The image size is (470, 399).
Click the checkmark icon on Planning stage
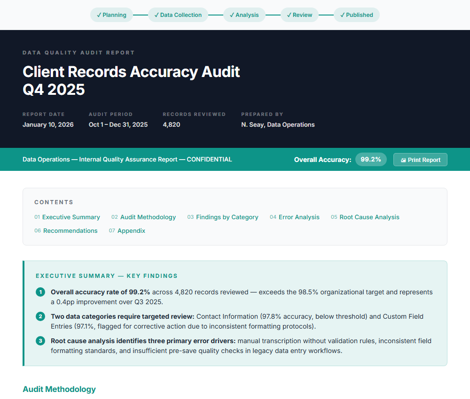coord(98,15)
